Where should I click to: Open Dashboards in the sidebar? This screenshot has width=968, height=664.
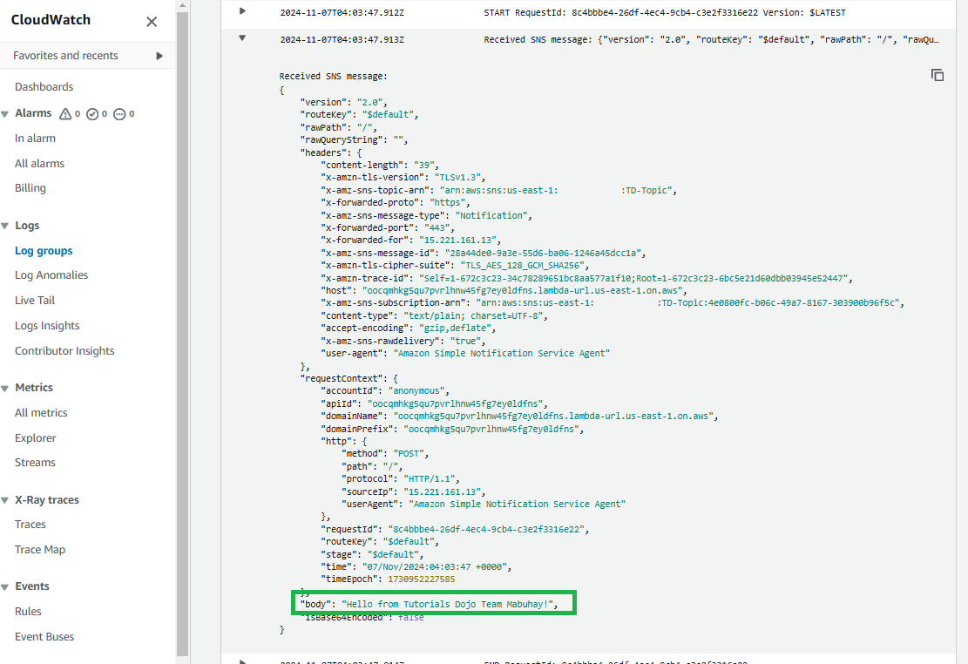point(44,87)
